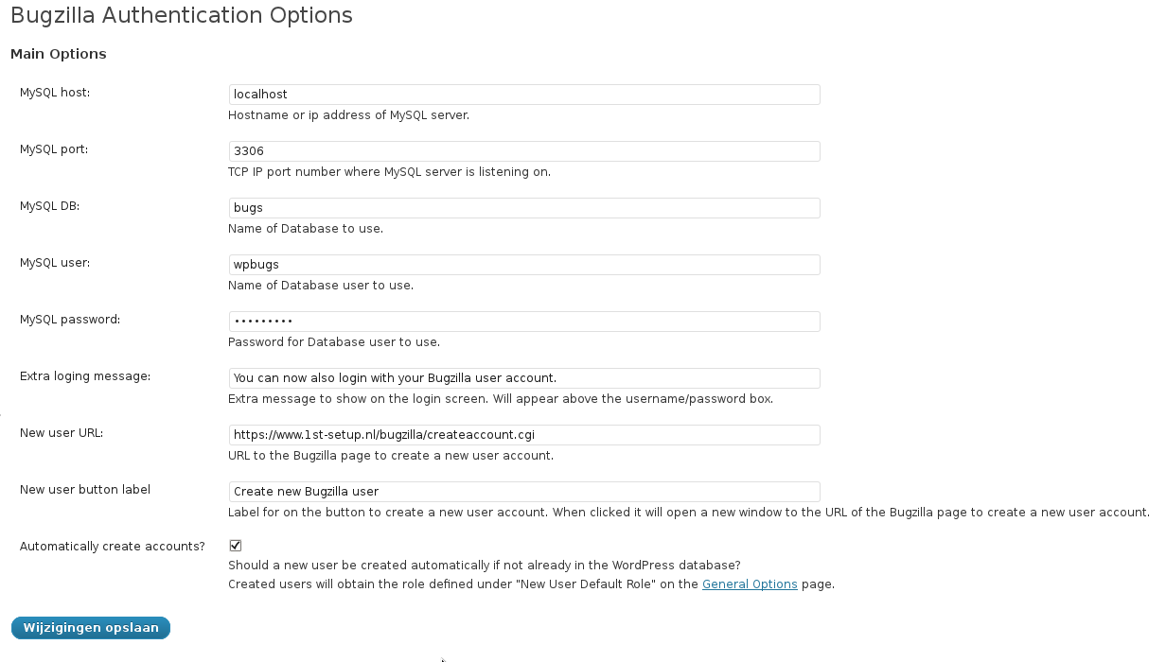Image resolution: width=1166 pixels, height=662 pixels.
Task: Select the New user URL field
Action: [x=524, y=435]
